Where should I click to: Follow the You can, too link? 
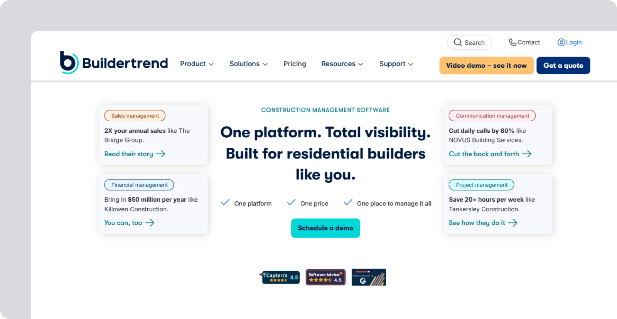(x=129, y=223)
